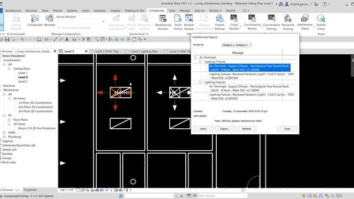Select Revit Links in Project Browser
This screenshot has width=354, height=199.
coord(9,162)
